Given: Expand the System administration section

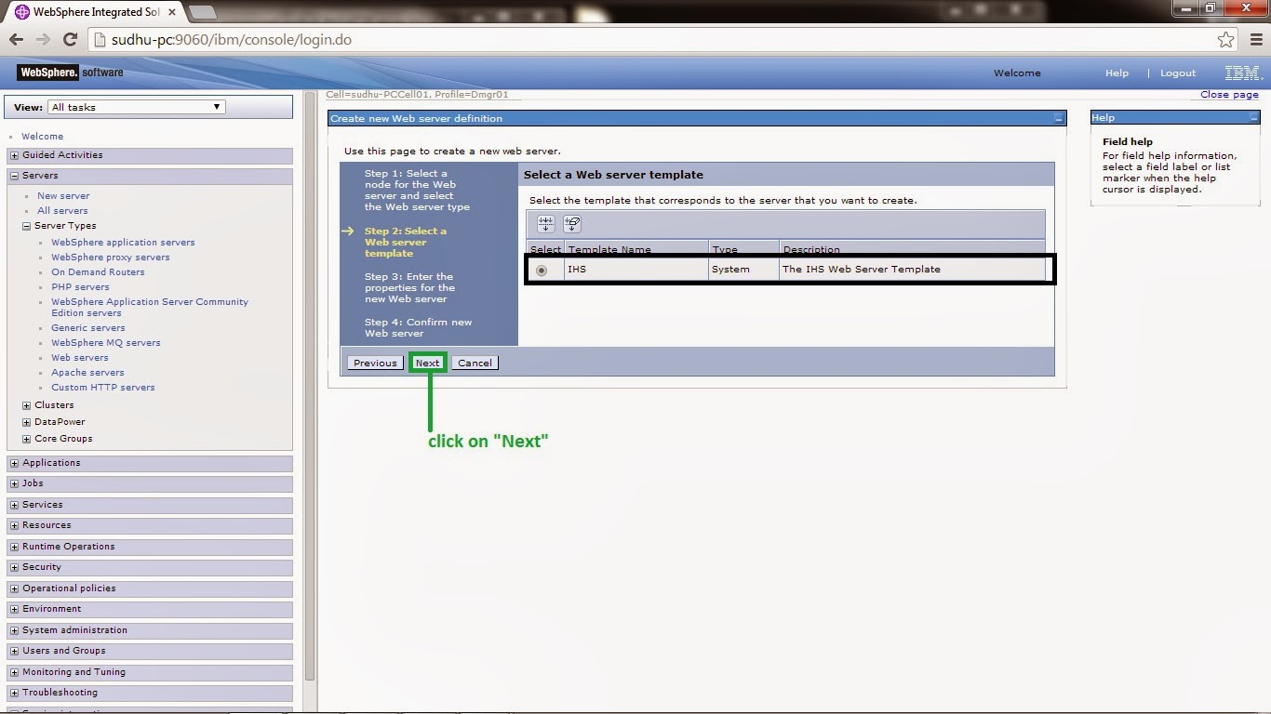Looking at the screenshot, I should point(15,630).
